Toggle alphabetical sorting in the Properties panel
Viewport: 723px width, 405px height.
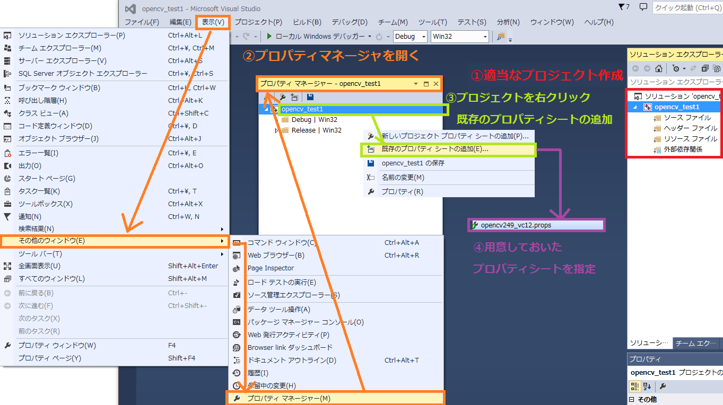(x=647, y=386)
